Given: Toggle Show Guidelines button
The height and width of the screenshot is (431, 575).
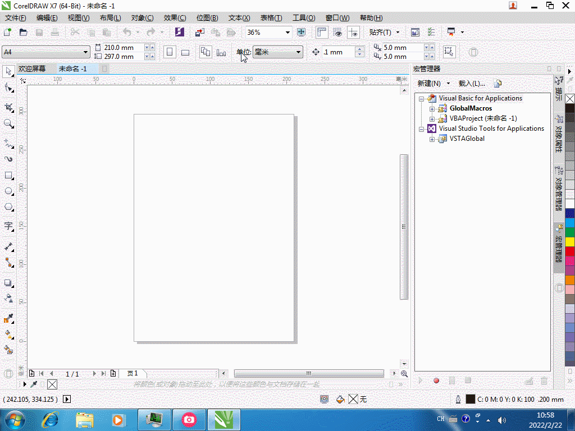Looking at the screenshot, I should point(354,32).
